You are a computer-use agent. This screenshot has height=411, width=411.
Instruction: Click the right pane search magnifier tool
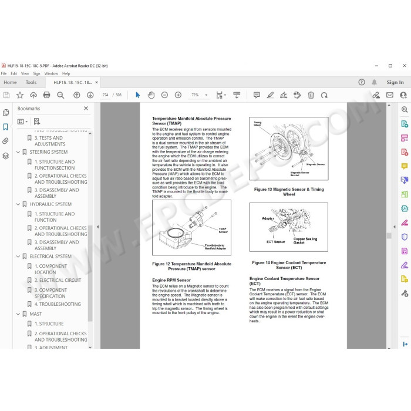coord(405,110)
